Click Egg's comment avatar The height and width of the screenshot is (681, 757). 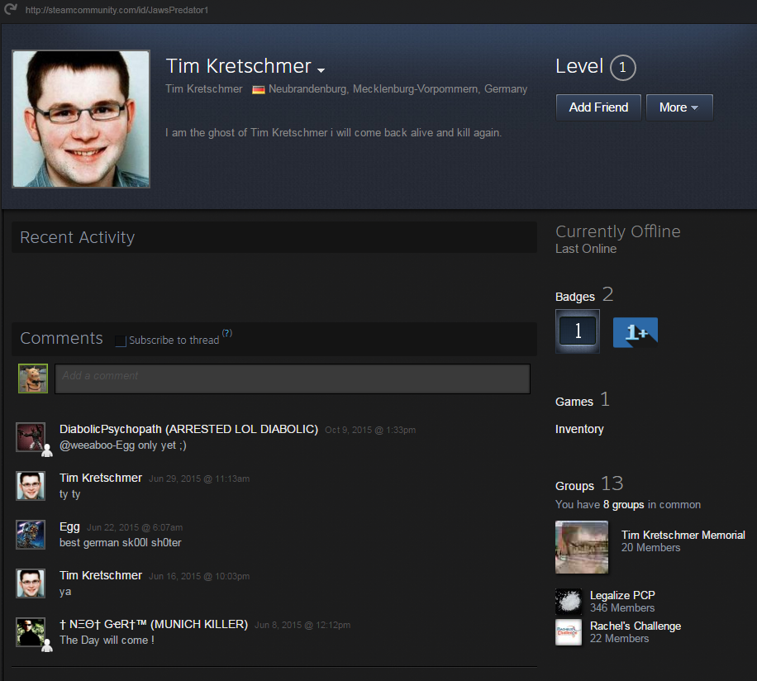point(31,534)
